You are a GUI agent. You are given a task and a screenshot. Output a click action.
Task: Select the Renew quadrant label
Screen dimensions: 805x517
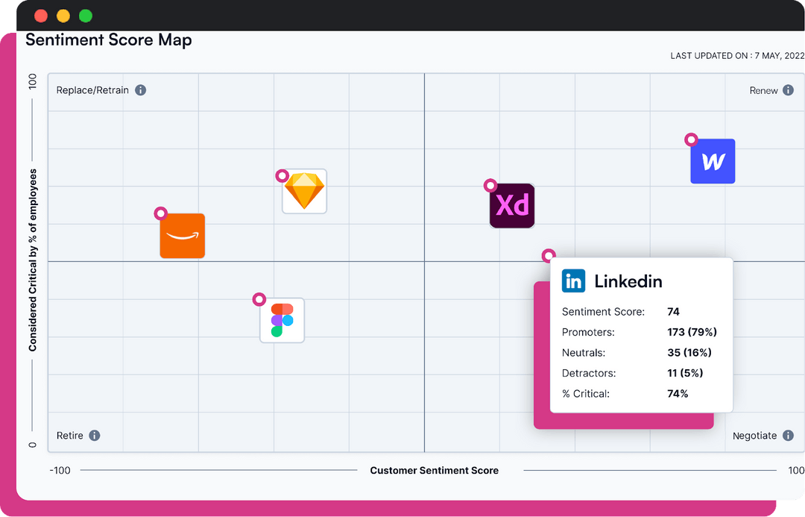(763, 90)
